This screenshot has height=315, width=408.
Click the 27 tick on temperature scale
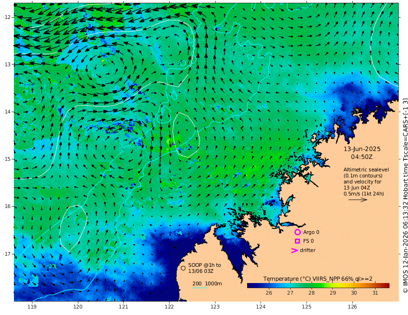(290, 293)
